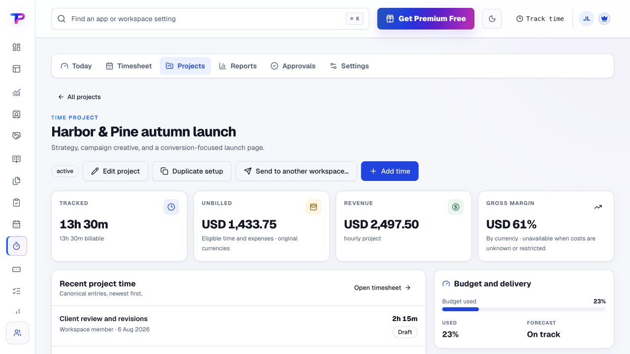
Task: Click Track time in the header
Action: click(540, 19)
